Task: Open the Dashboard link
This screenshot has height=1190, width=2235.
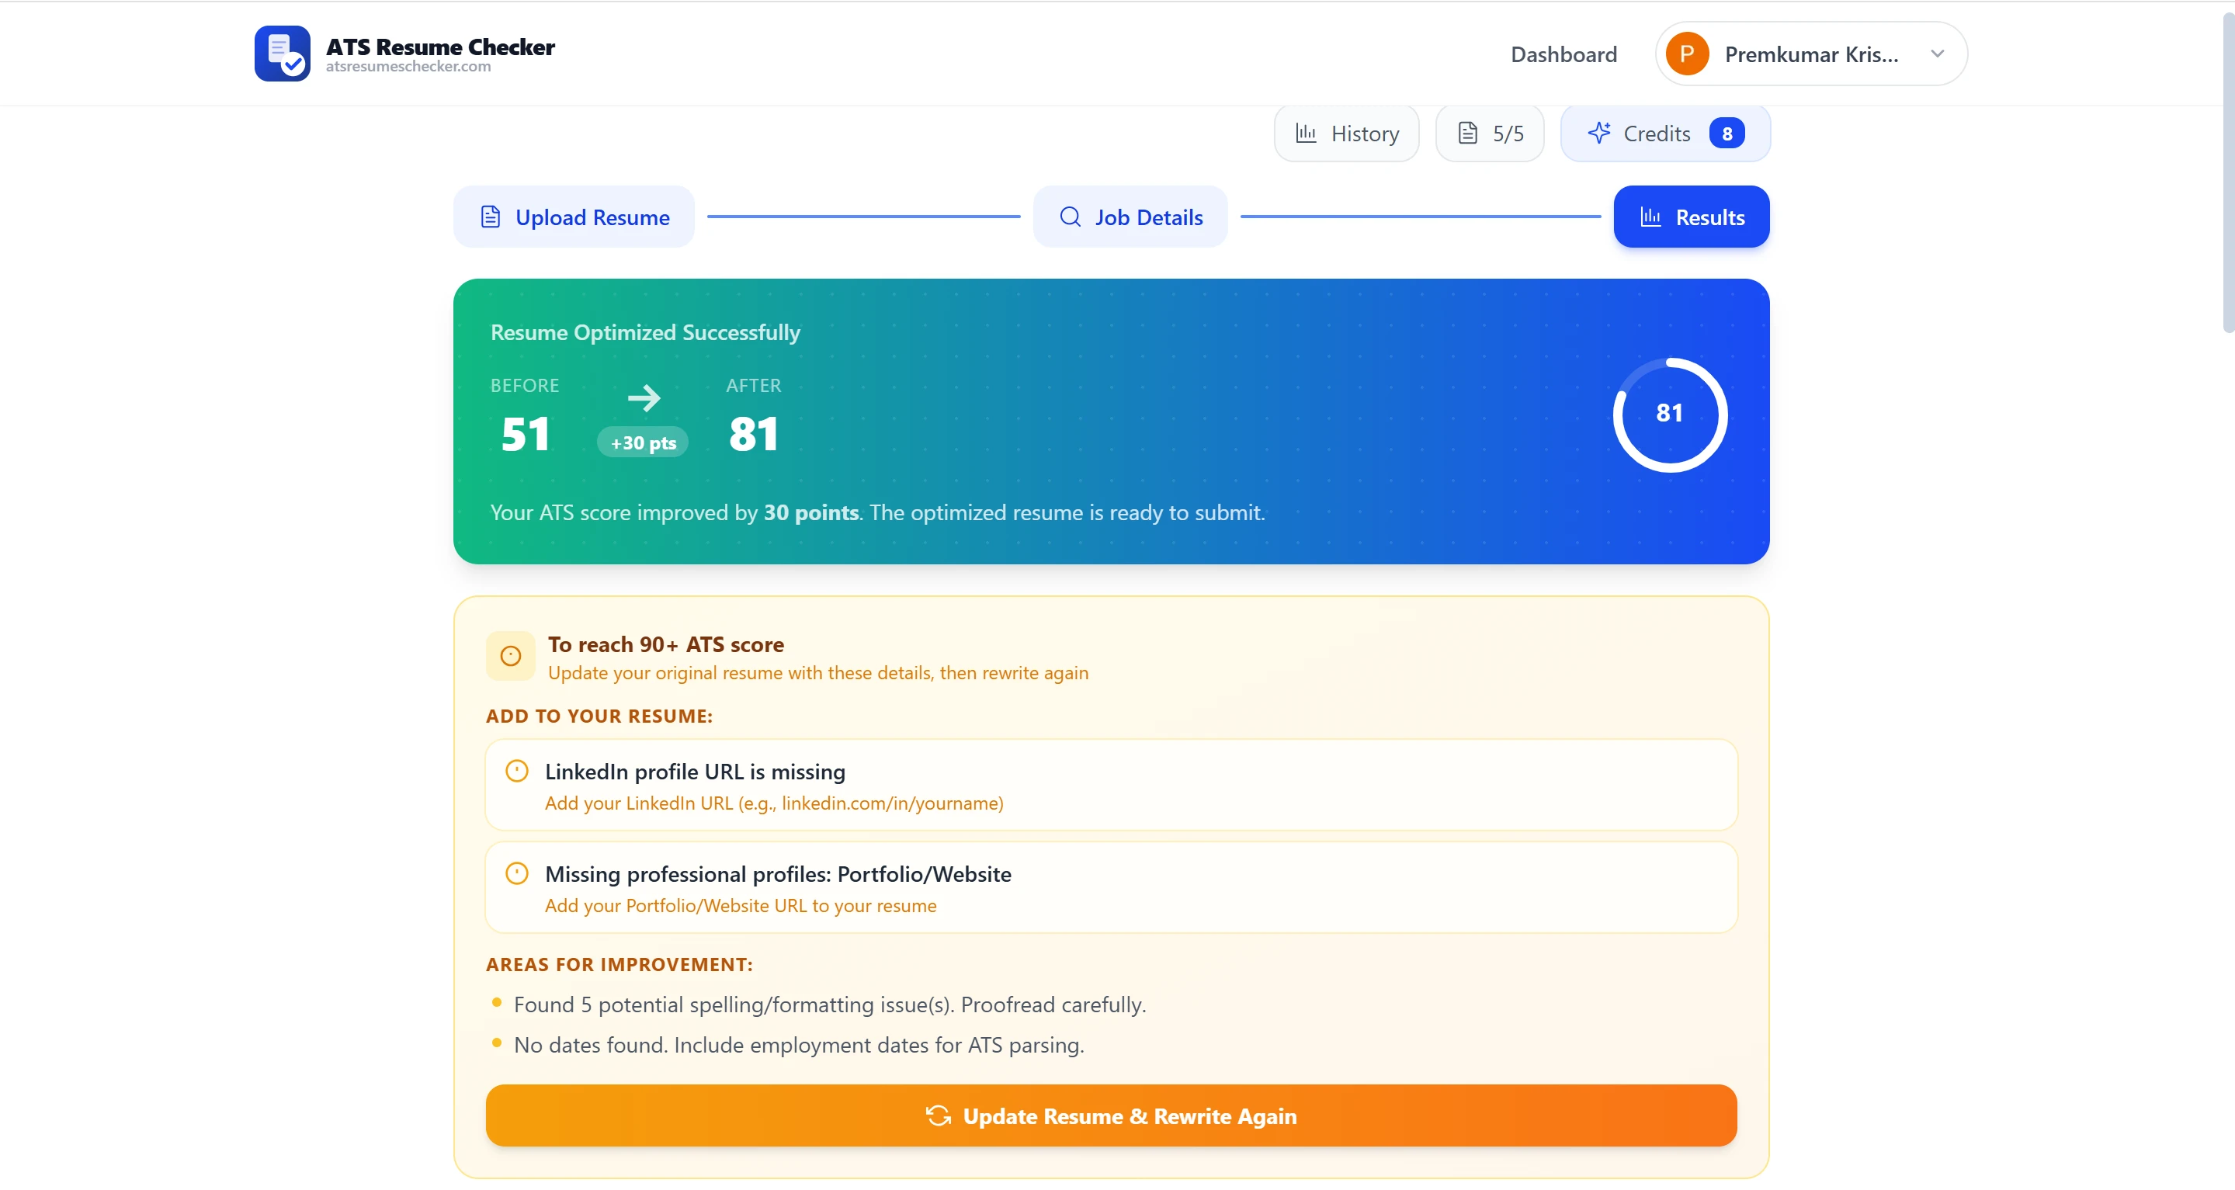Action: click(1563, 54)
